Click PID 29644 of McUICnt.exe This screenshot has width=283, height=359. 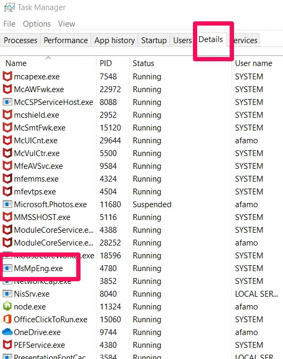coord(110,140)
